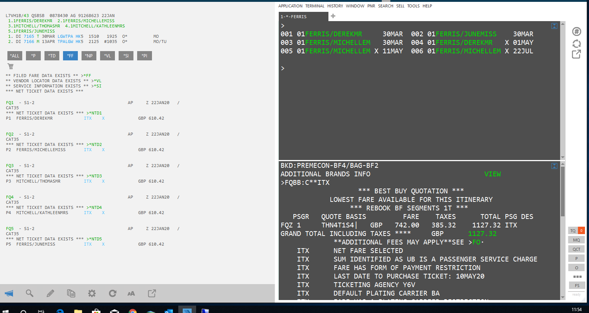Select the highlighted *FF filed fare button
The height and width of the screenshot is (313, 589).
[x=70, y=56]
